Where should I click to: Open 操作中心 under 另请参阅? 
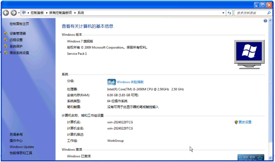[x=16, y=141]
